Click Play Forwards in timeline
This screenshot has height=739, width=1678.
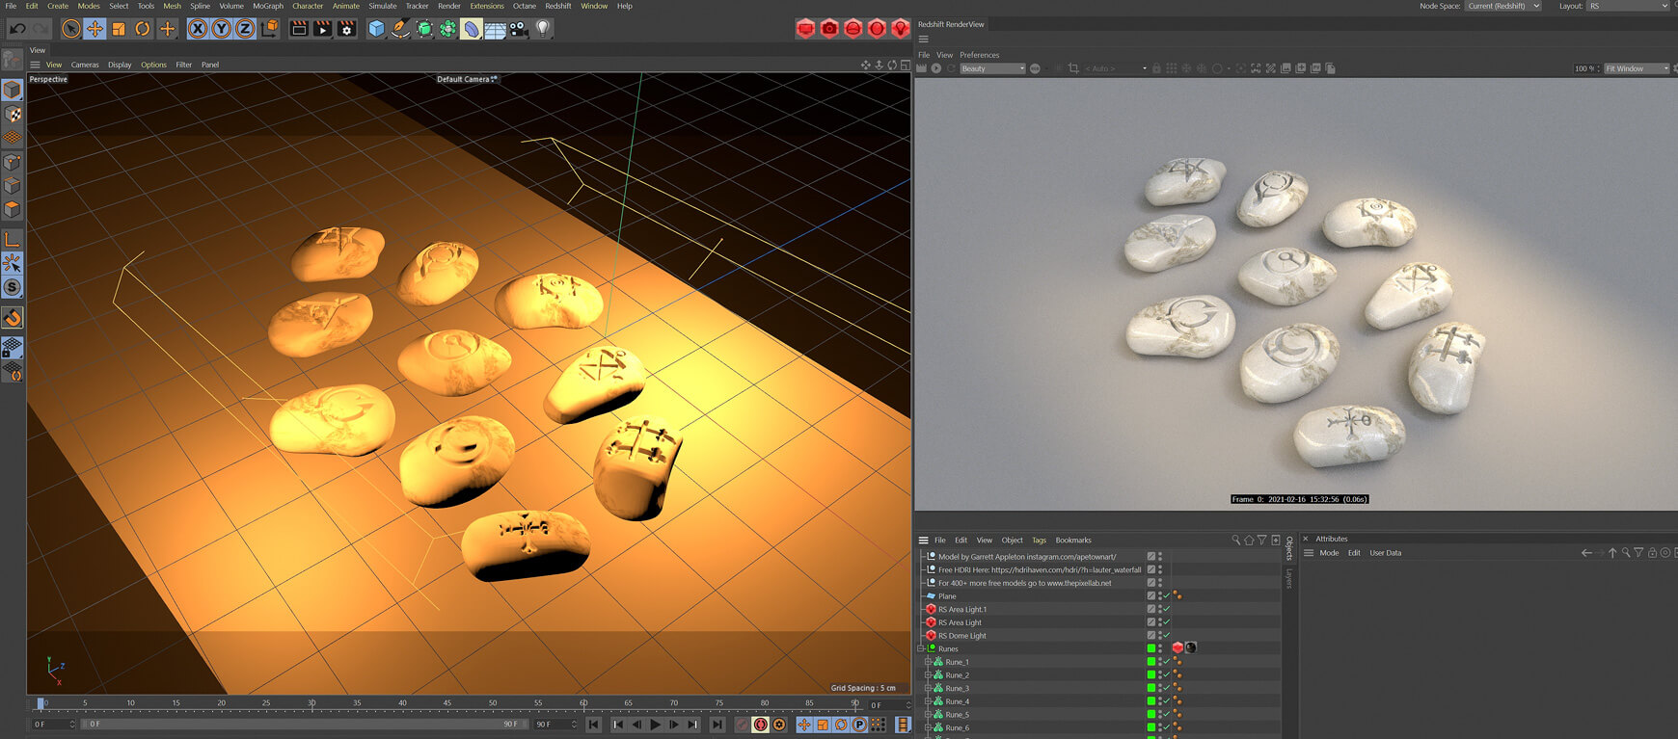click(x=655, y=725)
